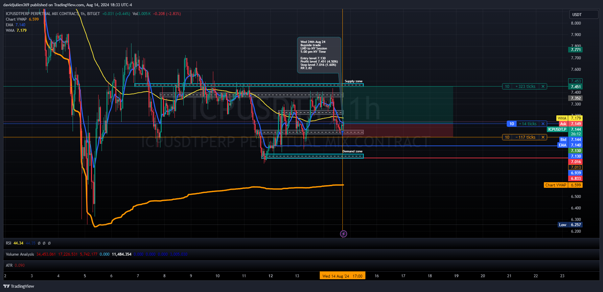Image resolution: width=603 pixels, height=292 pixels.
Task: Click the RSI value 44.34
Action: point(18,243)
